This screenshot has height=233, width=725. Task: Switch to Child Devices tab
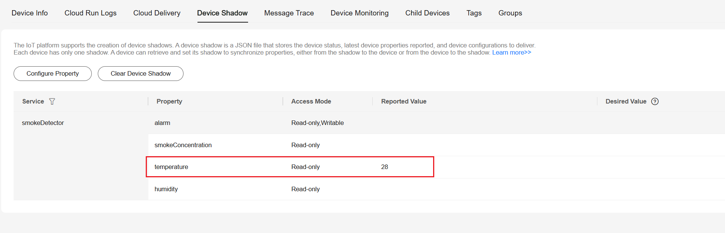point(427,13)
